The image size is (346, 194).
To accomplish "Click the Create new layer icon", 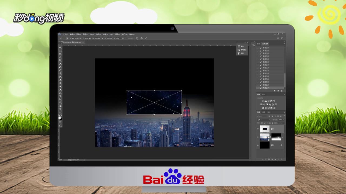I will click(x=278, y=159).
